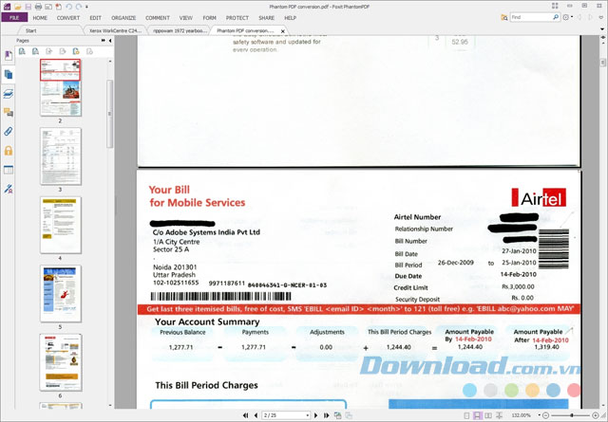Open the ORGANIZE ribbon tab

click(123, 18)
